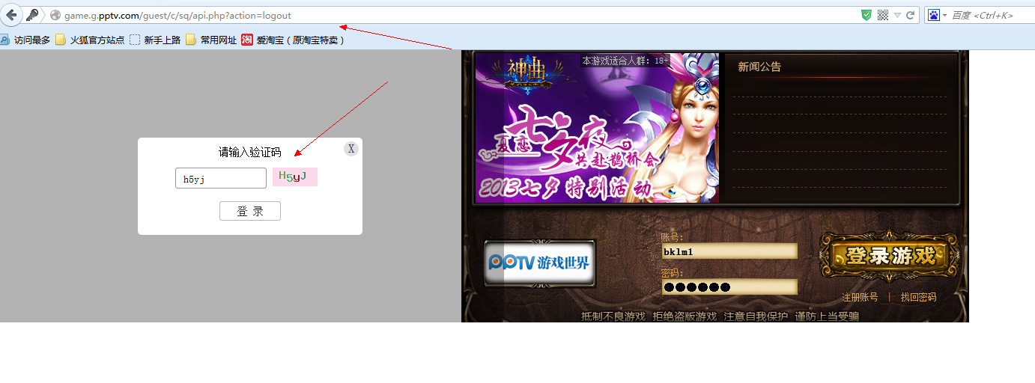
Task: Open the 火狐官方站点 bookmark folder
Action: coord(91,40)
